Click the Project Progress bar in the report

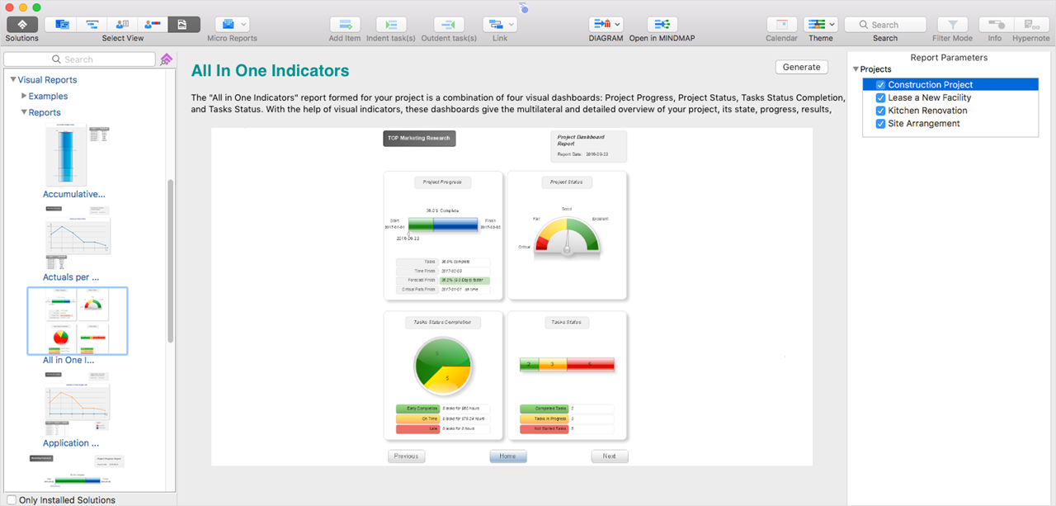click(442, 224)
